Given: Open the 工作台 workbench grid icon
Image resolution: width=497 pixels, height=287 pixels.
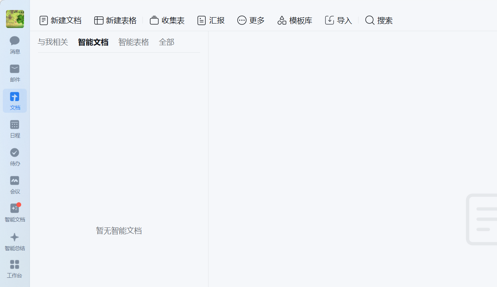Looking at the screenshot, I should point(15,269).
